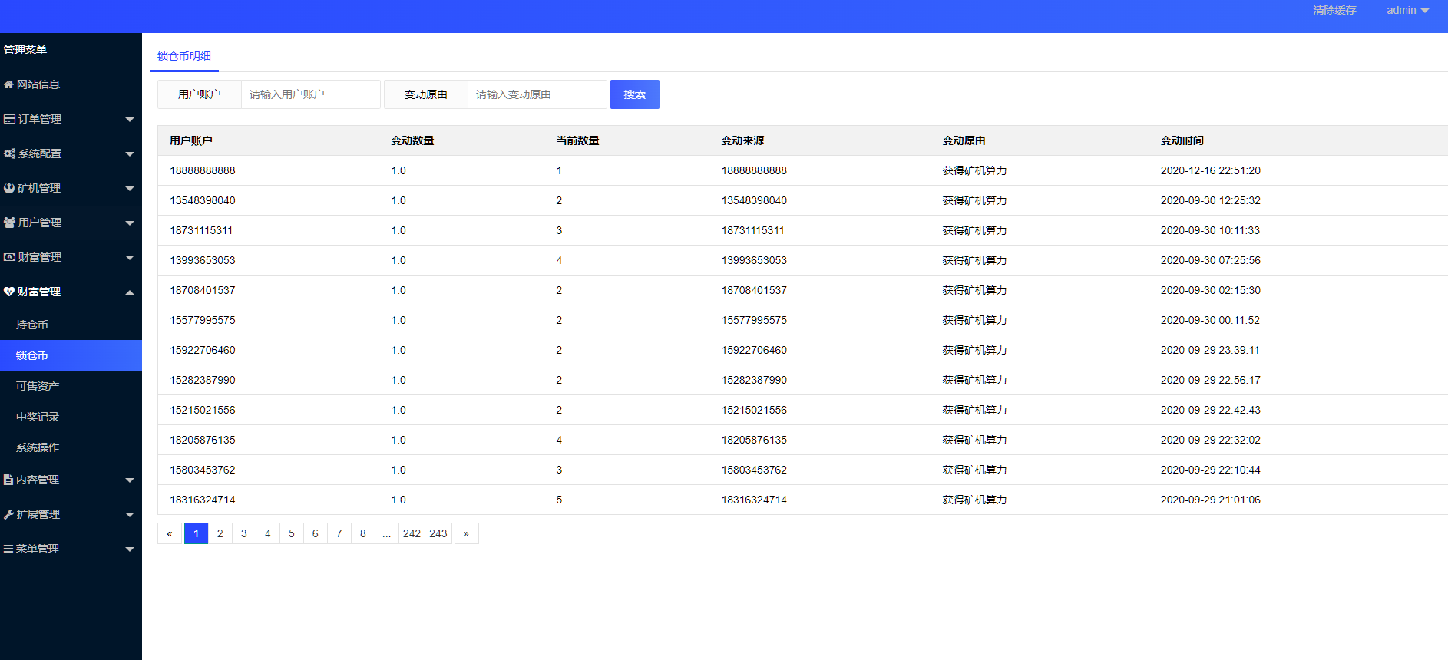Click the gears icon for 系统配置
This screenshot has height=660, width=1448.
[x=9, y=153]
